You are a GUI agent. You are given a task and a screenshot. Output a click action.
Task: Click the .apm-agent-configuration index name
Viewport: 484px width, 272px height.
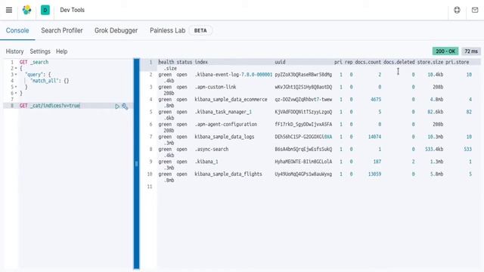[x=225, y=124]
